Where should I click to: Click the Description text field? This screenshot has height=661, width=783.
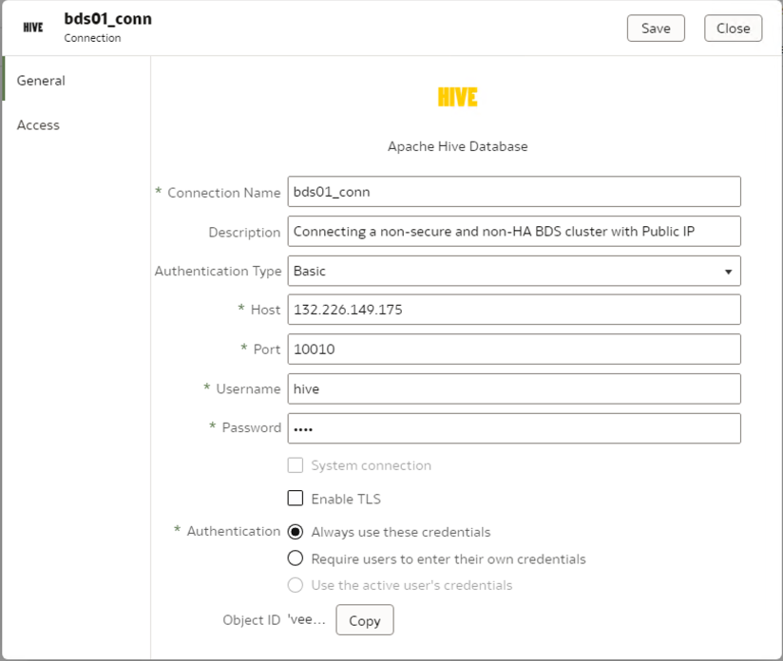click(x=513, y=231)
